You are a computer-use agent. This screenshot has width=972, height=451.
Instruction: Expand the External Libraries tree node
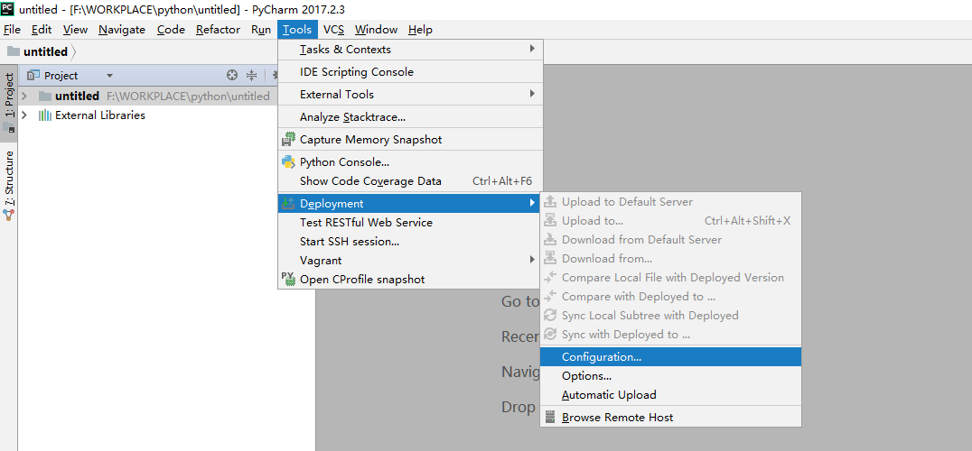point(24,115)
